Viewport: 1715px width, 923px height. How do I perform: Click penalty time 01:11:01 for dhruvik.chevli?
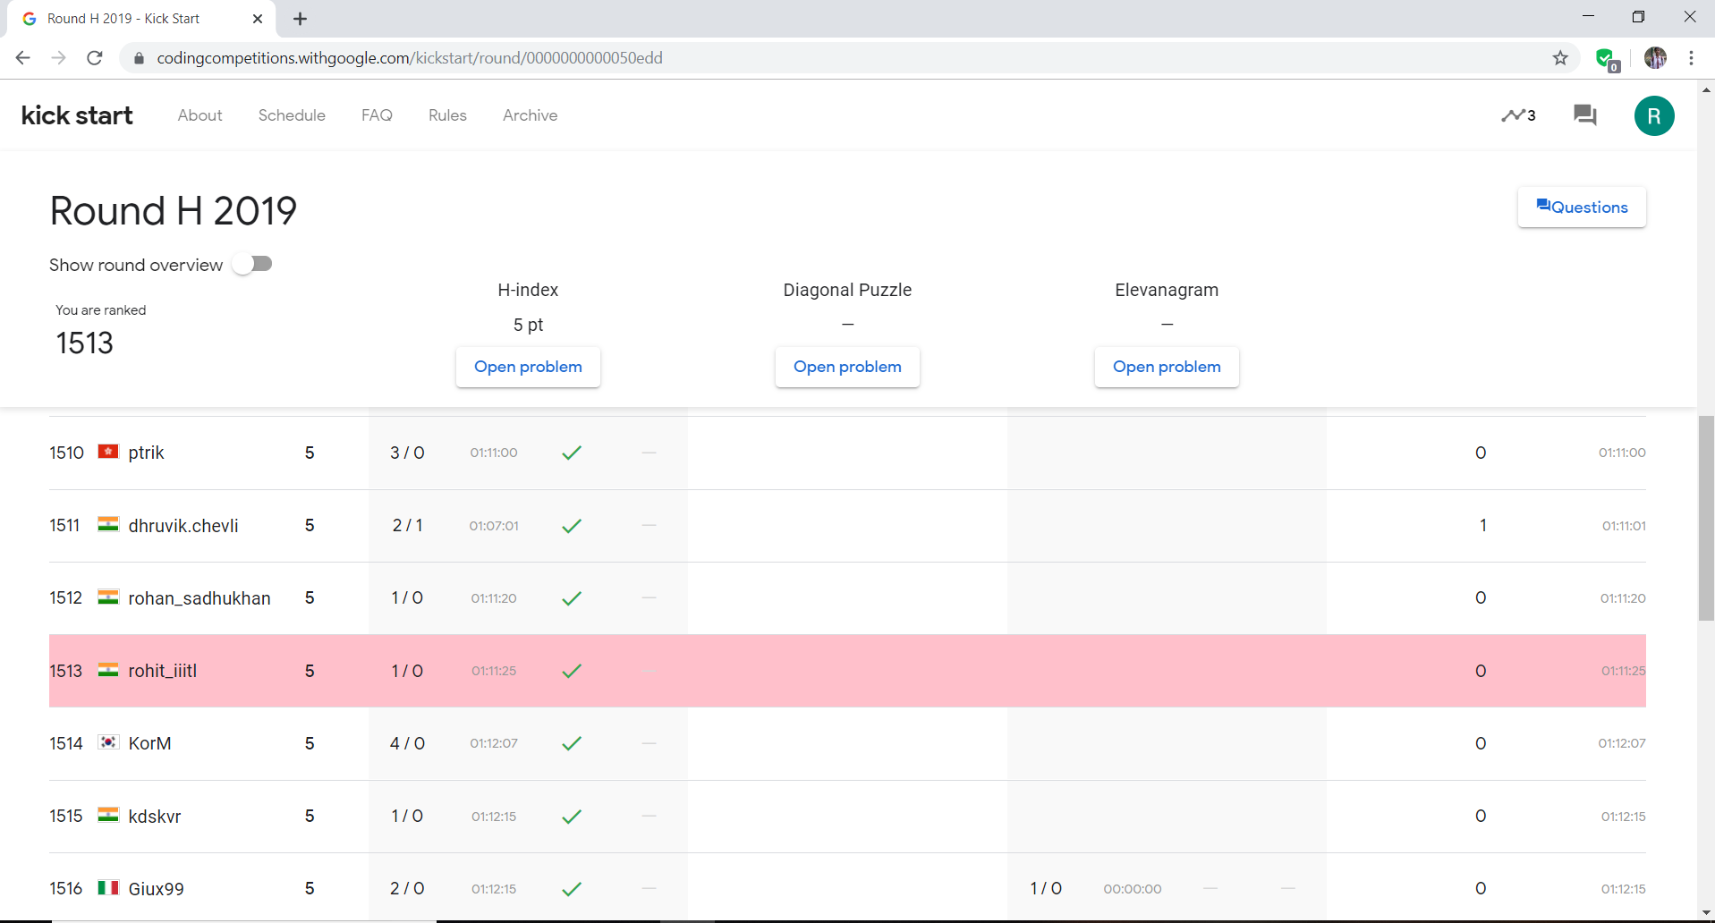click(x=1624, y=526)
